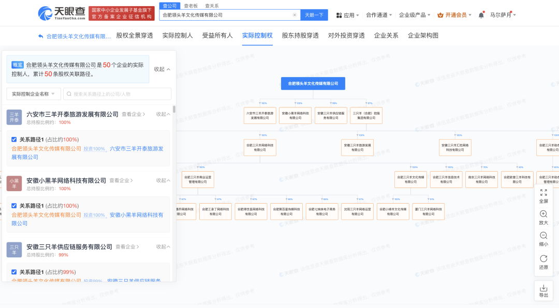Open the 实际控制企业名称 filter dropdown
Screen dimensions: 559x308
click(x=34, y=94)
